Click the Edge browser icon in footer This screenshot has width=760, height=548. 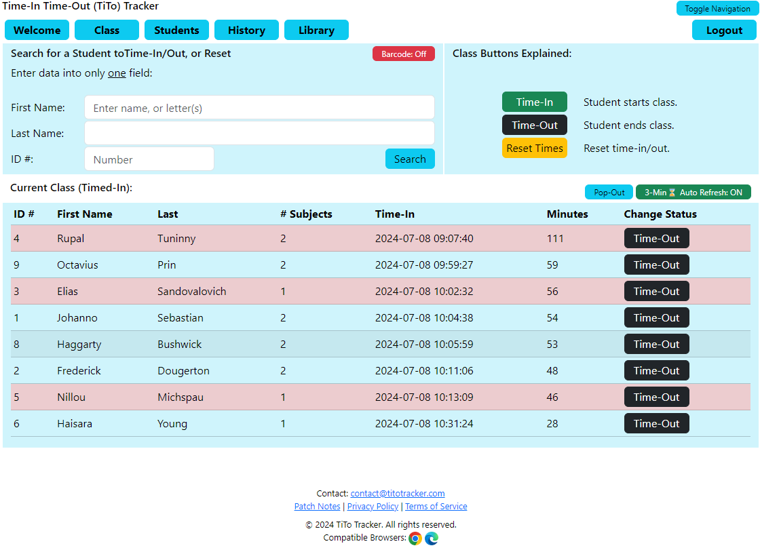(432, 539)
